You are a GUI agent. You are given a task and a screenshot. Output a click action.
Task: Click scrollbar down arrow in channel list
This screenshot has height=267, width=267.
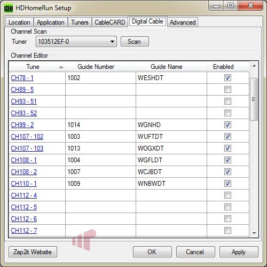point(254,233)
